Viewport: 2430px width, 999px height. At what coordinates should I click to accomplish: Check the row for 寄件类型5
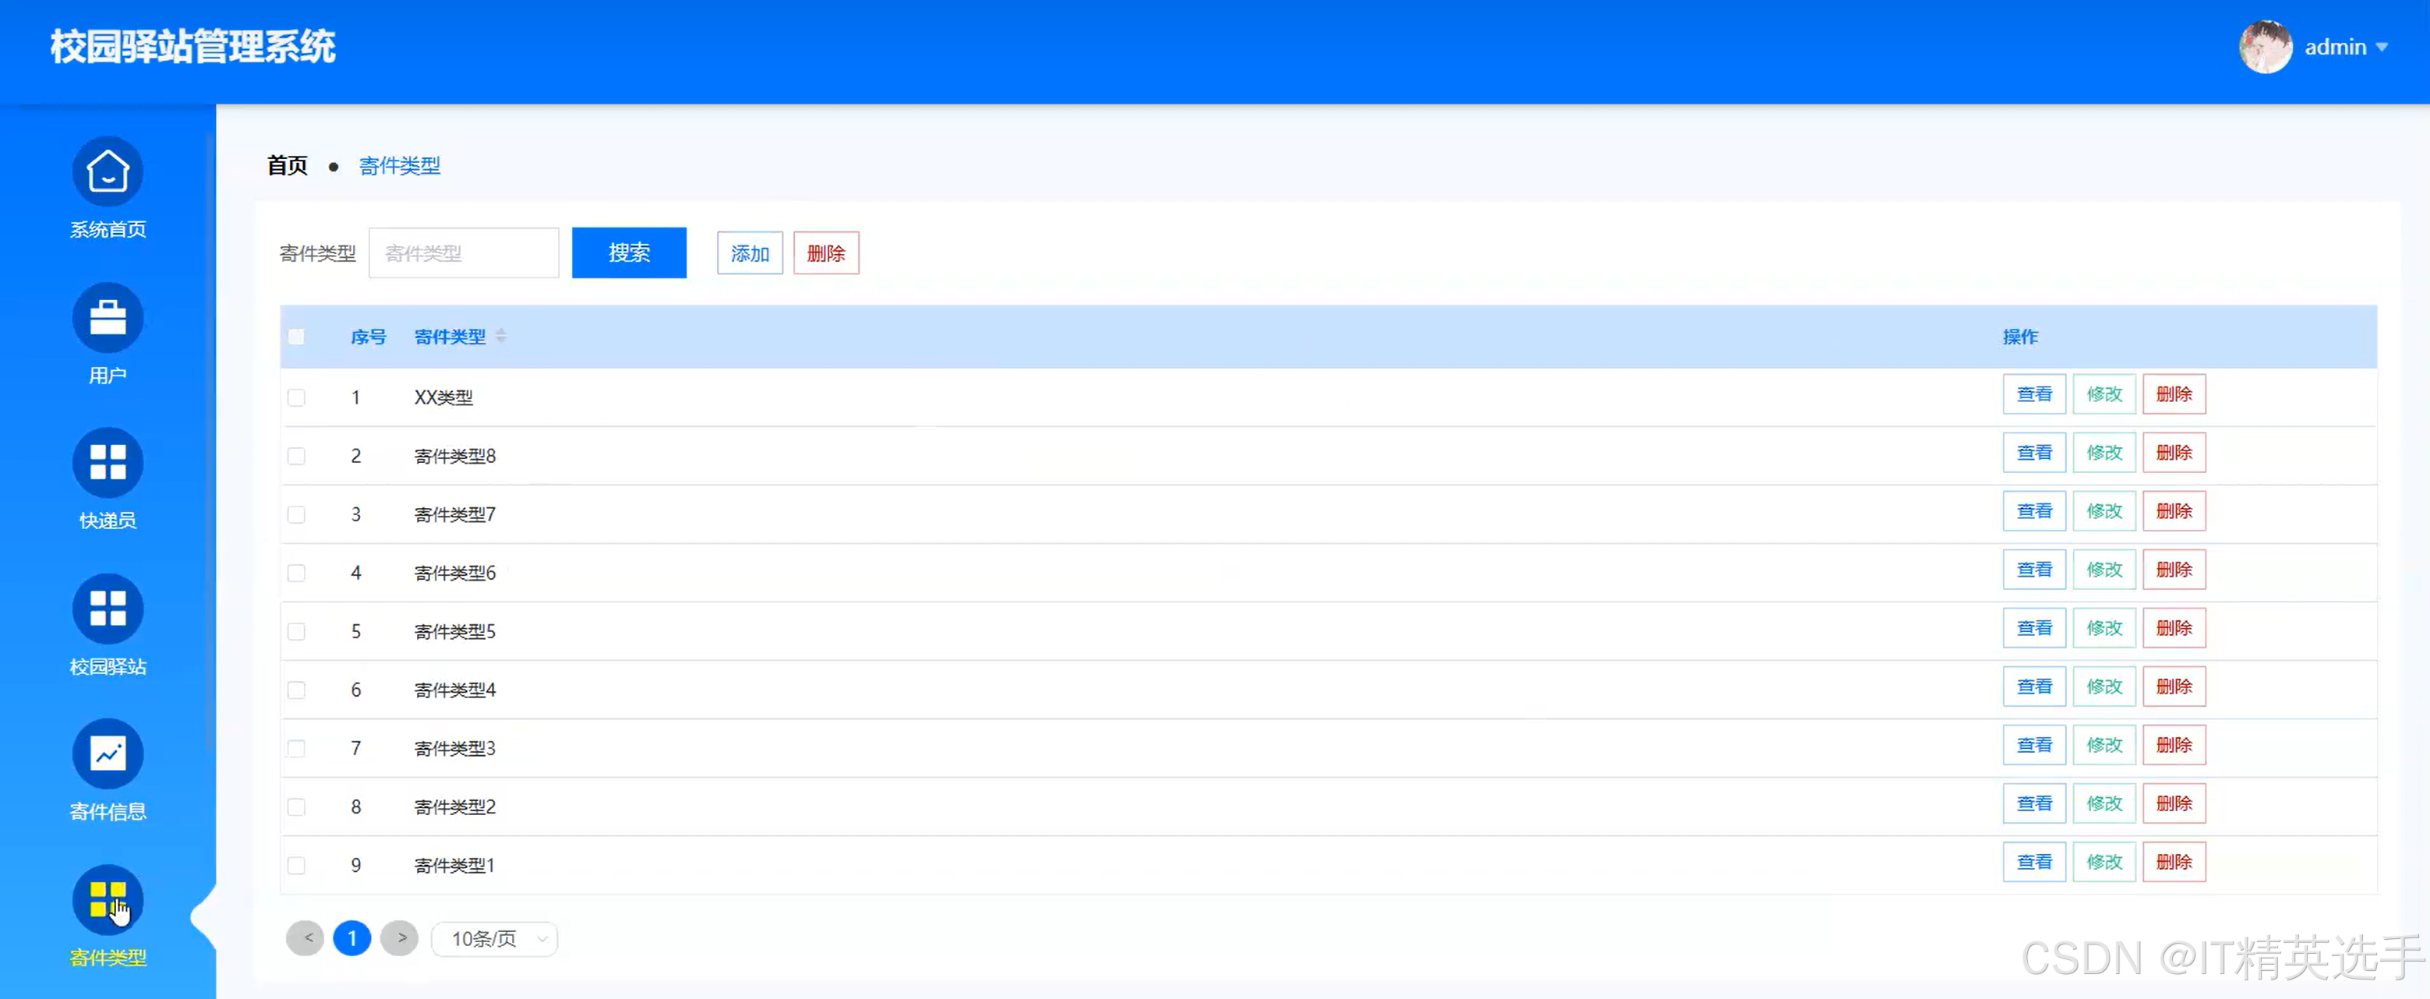296,631
